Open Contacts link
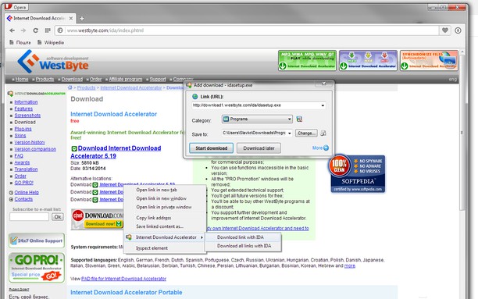The image size is (478, 299). 23,199
